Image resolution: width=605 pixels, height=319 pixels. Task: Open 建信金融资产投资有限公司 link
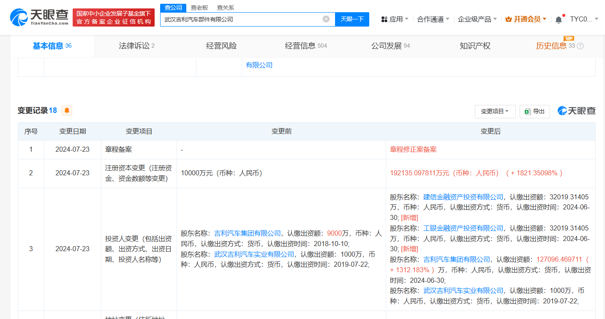(463, 197)
